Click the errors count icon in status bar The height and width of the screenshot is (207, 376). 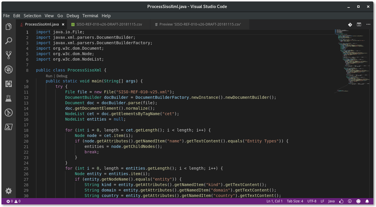(x=10, y=201)
